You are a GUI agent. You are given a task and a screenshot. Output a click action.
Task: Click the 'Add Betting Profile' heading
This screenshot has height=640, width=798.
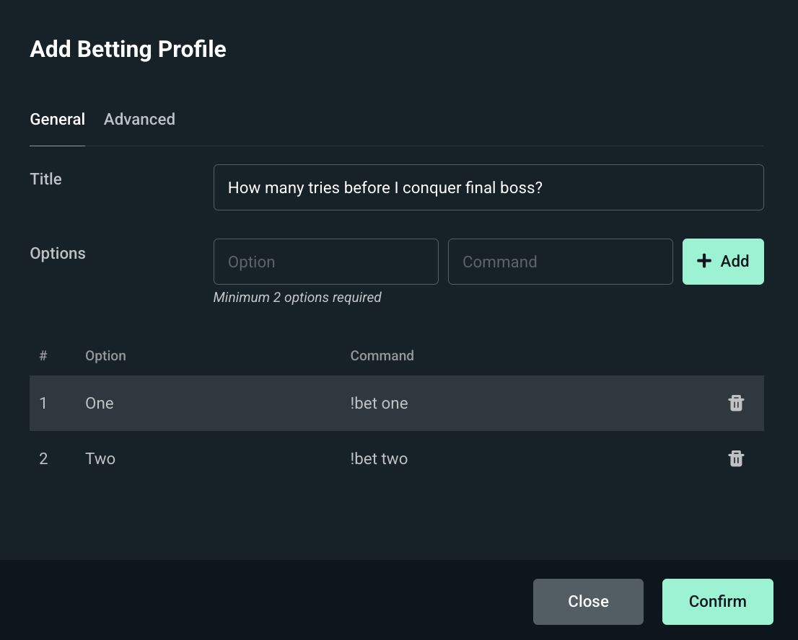click(128, 49)
